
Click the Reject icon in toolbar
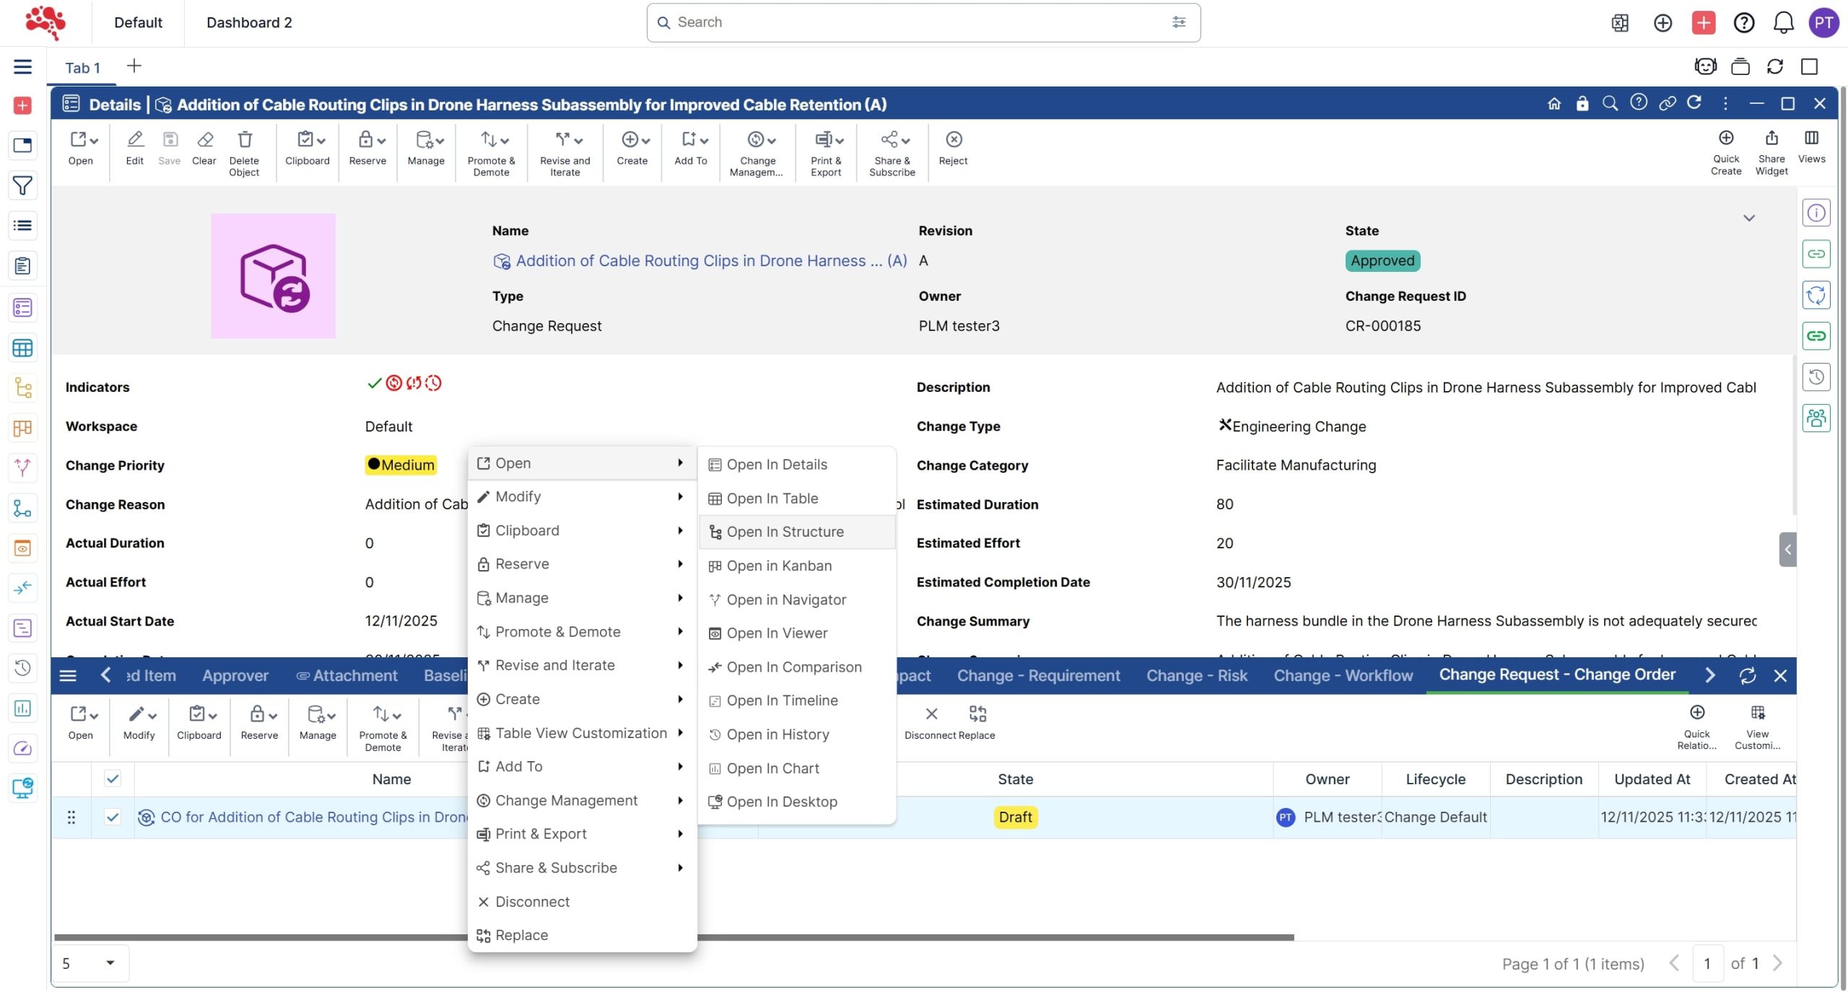point(953,140)
